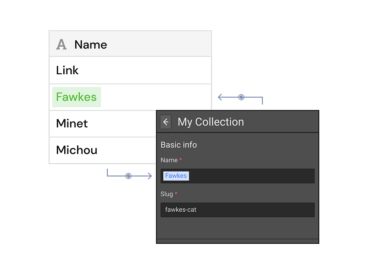The height and width of the screenshot is (275, 367).
Task: Click the lower sync arrow connector dot
Action: [x=128, y=176]
